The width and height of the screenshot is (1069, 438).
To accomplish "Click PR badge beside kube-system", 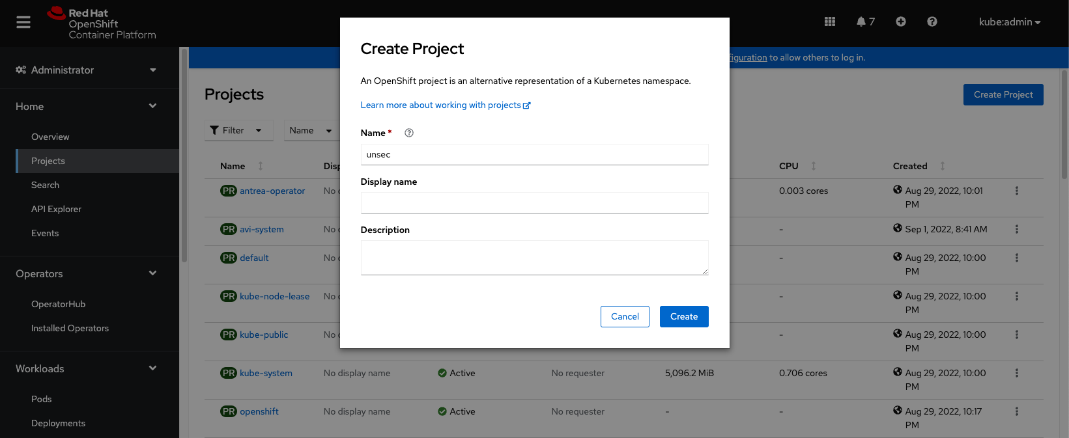I will click(x=229, y=373).
